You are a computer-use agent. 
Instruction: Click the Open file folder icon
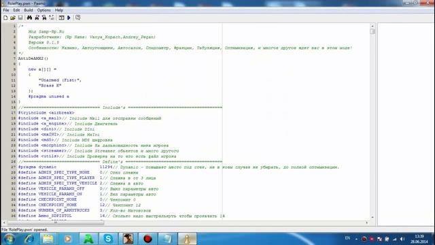point(13,18)
